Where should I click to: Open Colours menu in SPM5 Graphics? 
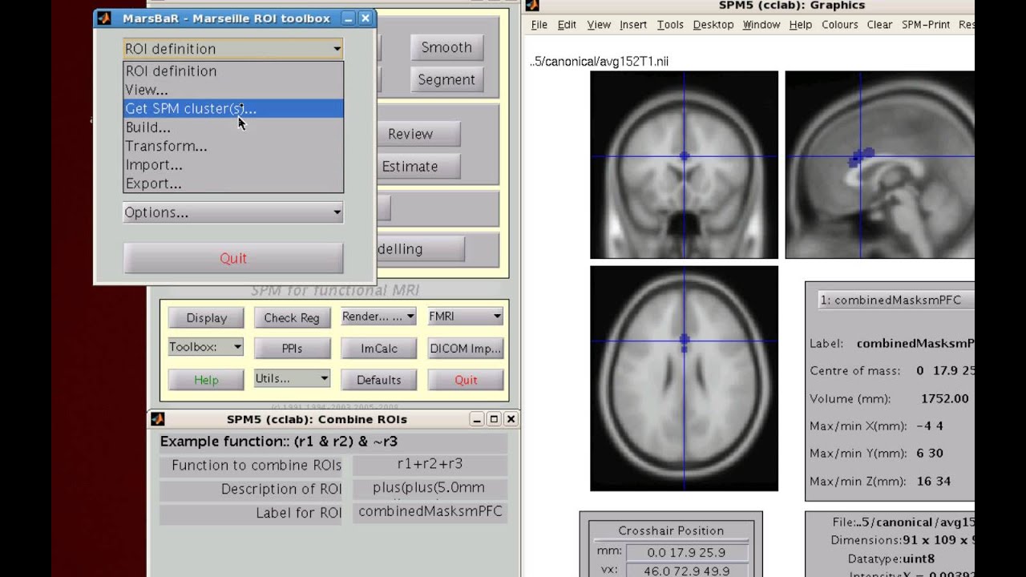pos(840,25)
